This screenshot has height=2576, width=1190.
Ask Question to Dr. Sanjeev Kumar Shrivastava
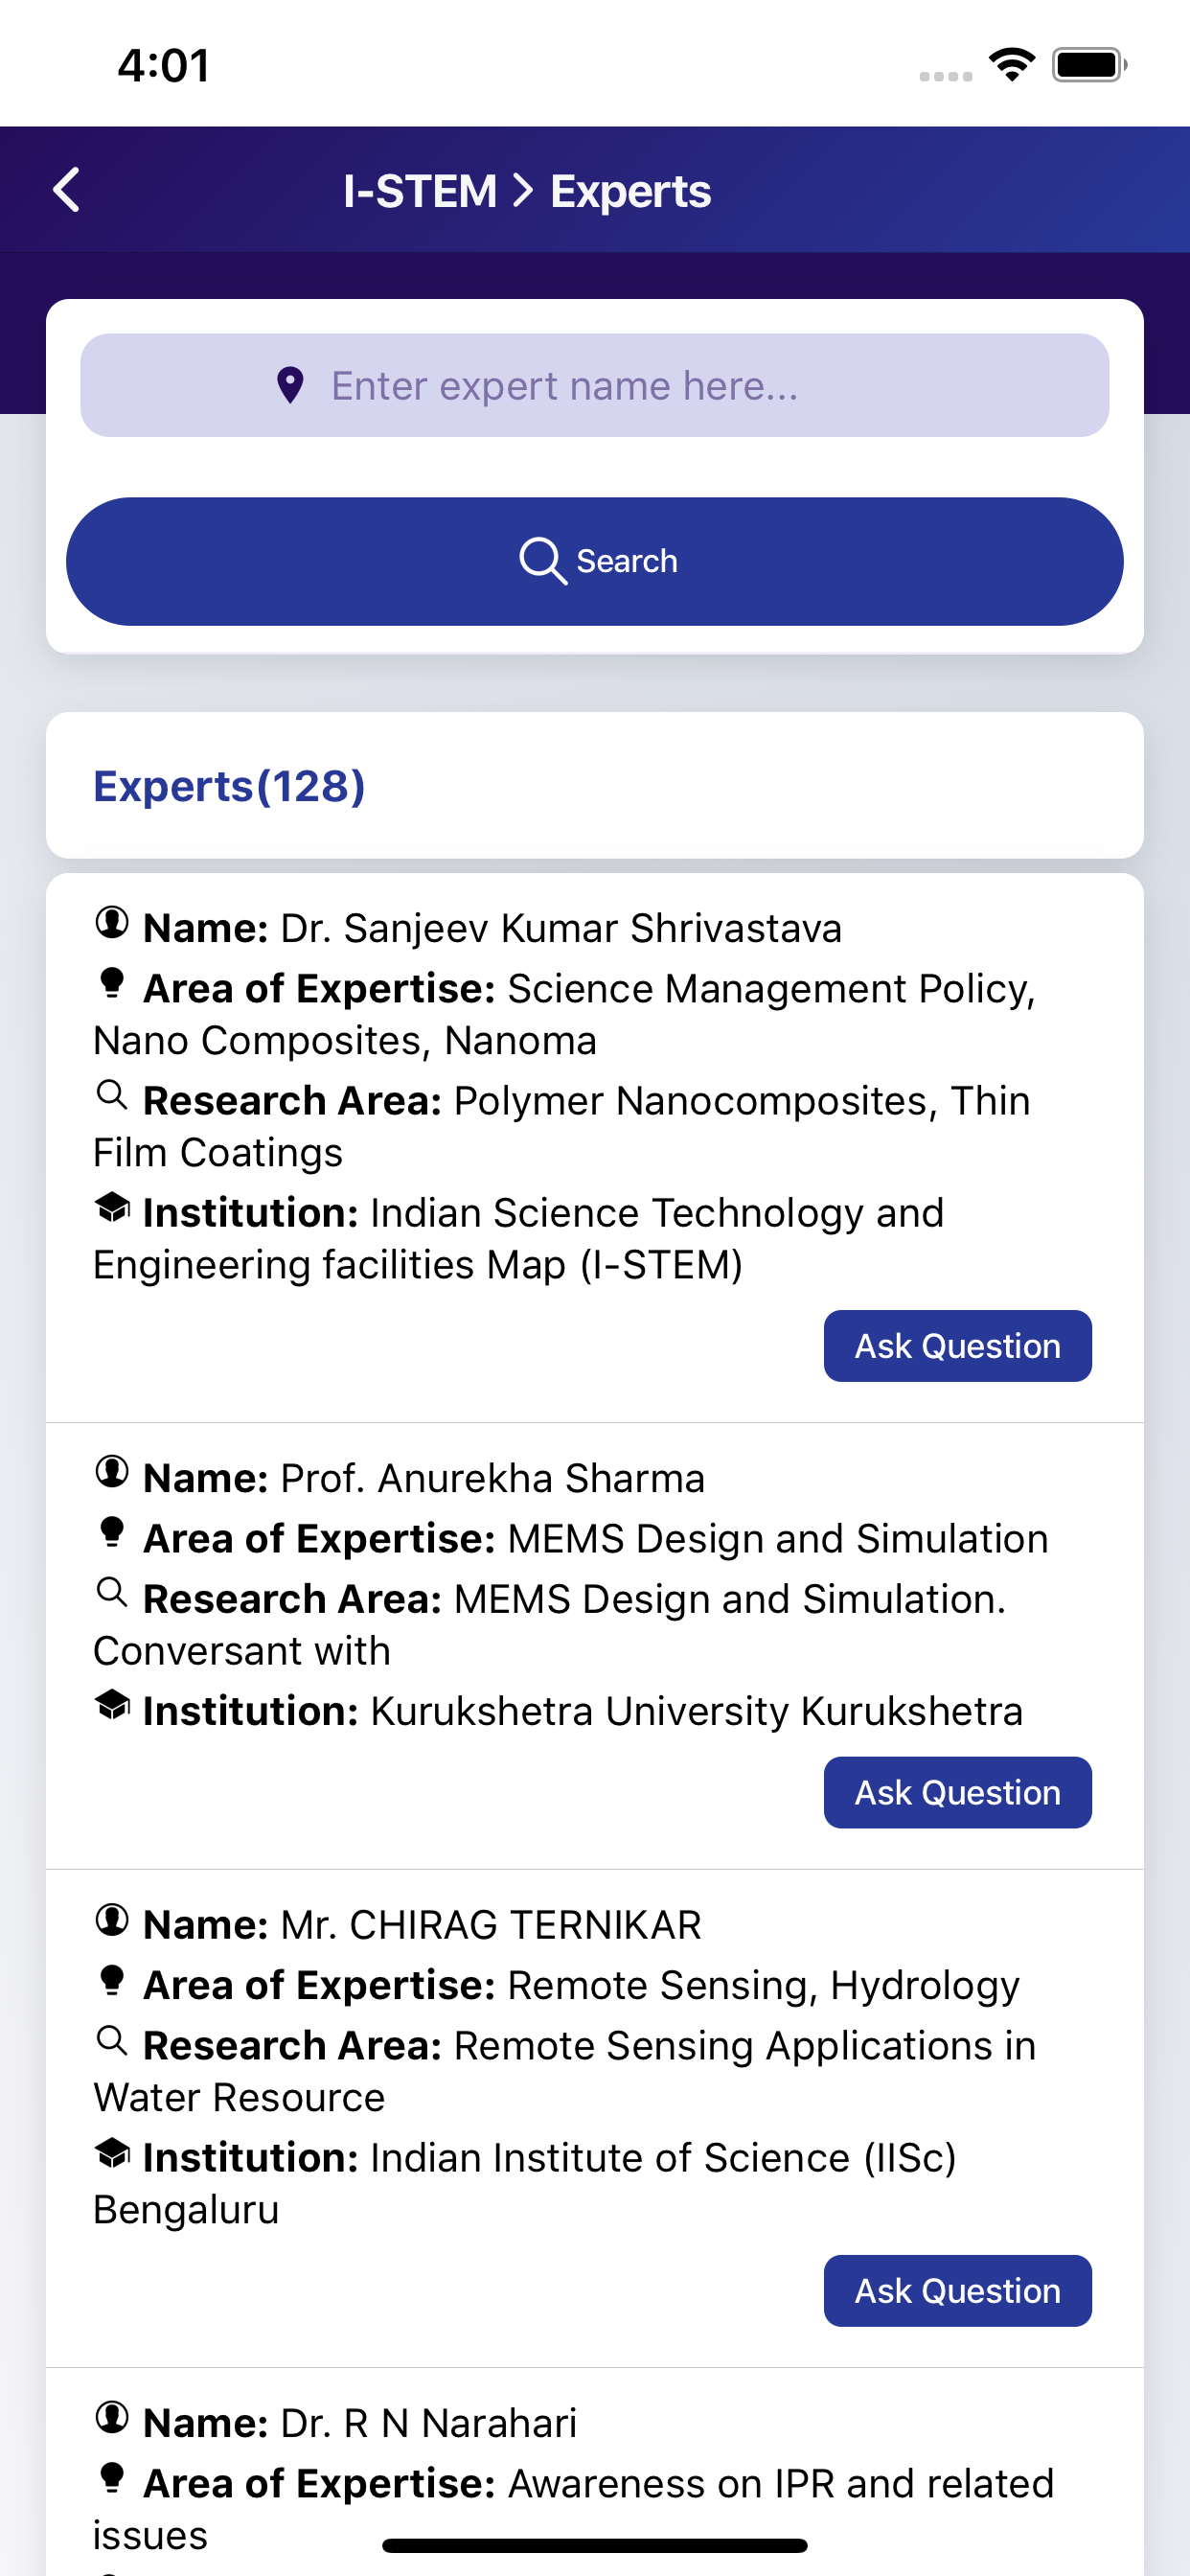957,1346
